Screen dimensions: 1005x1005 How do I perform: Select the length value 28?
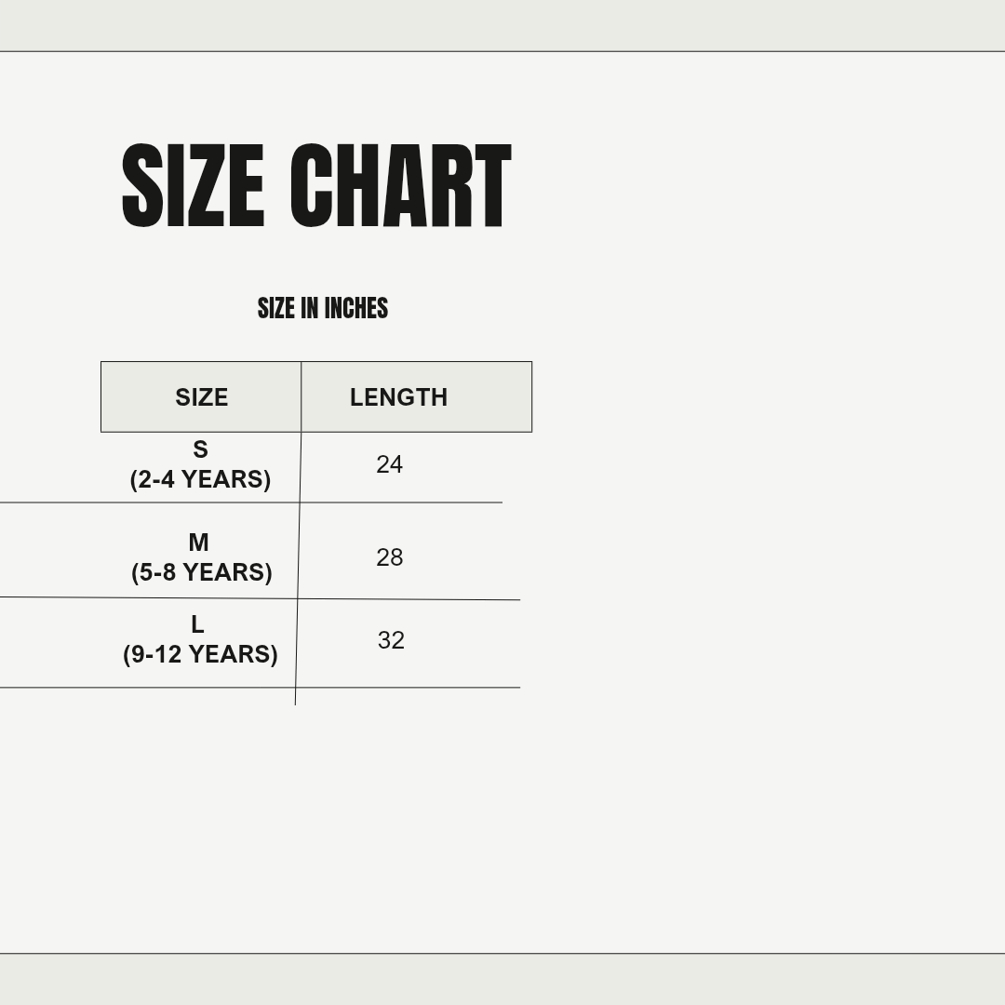389,557
